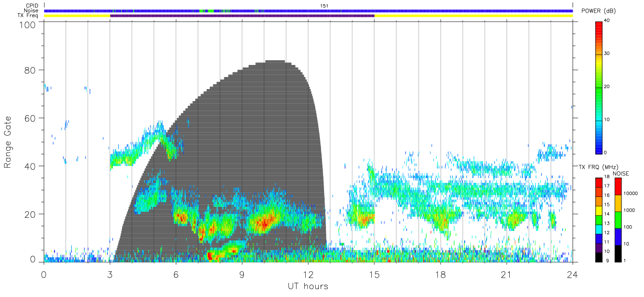Click x-axis tick label 0
The width and height of the screenshot is (644, 297).
pos(44,274)
